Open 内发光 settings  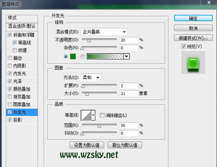(x=19, y=74)
